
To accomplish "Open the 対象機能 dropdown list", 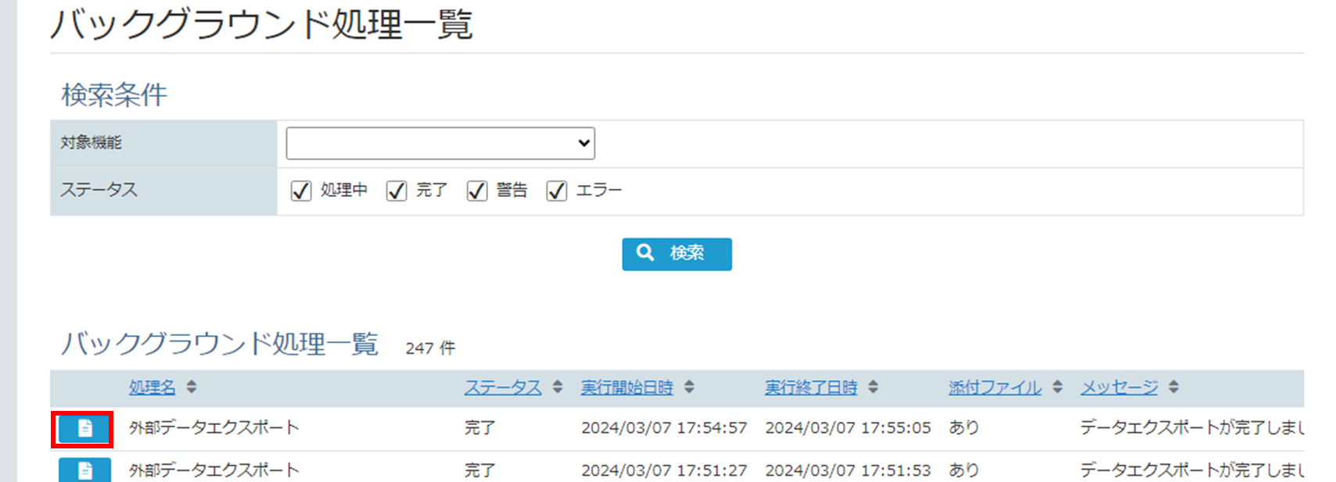I will 440,144.
